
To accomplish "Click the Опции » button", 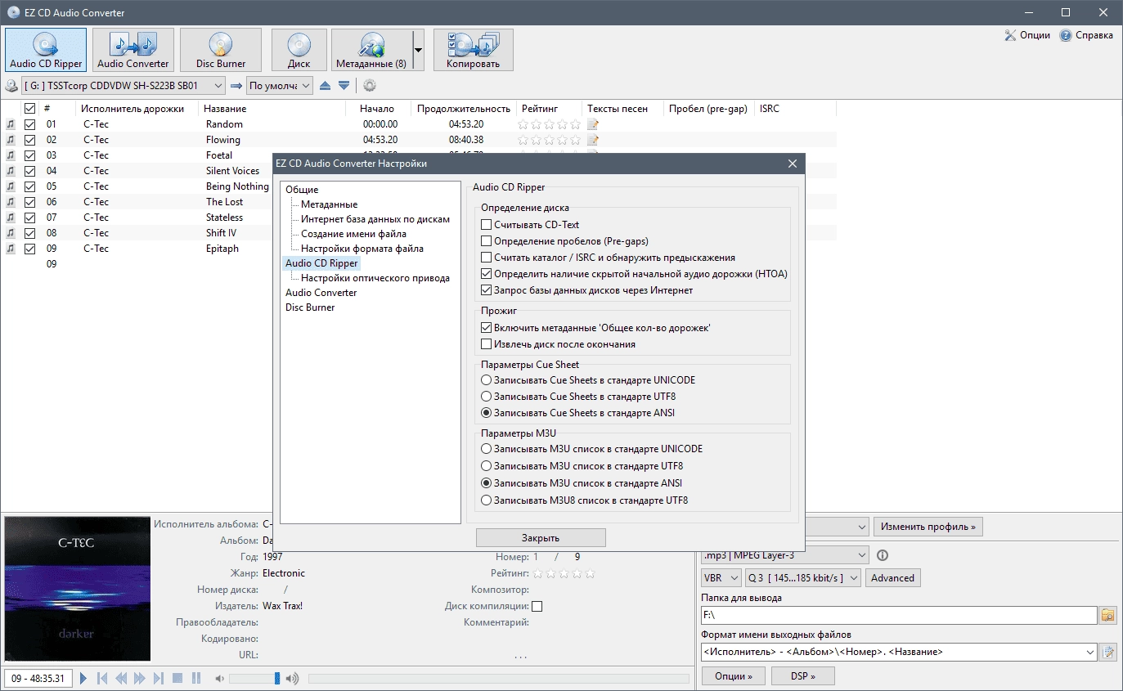I will tap(733, 676).
